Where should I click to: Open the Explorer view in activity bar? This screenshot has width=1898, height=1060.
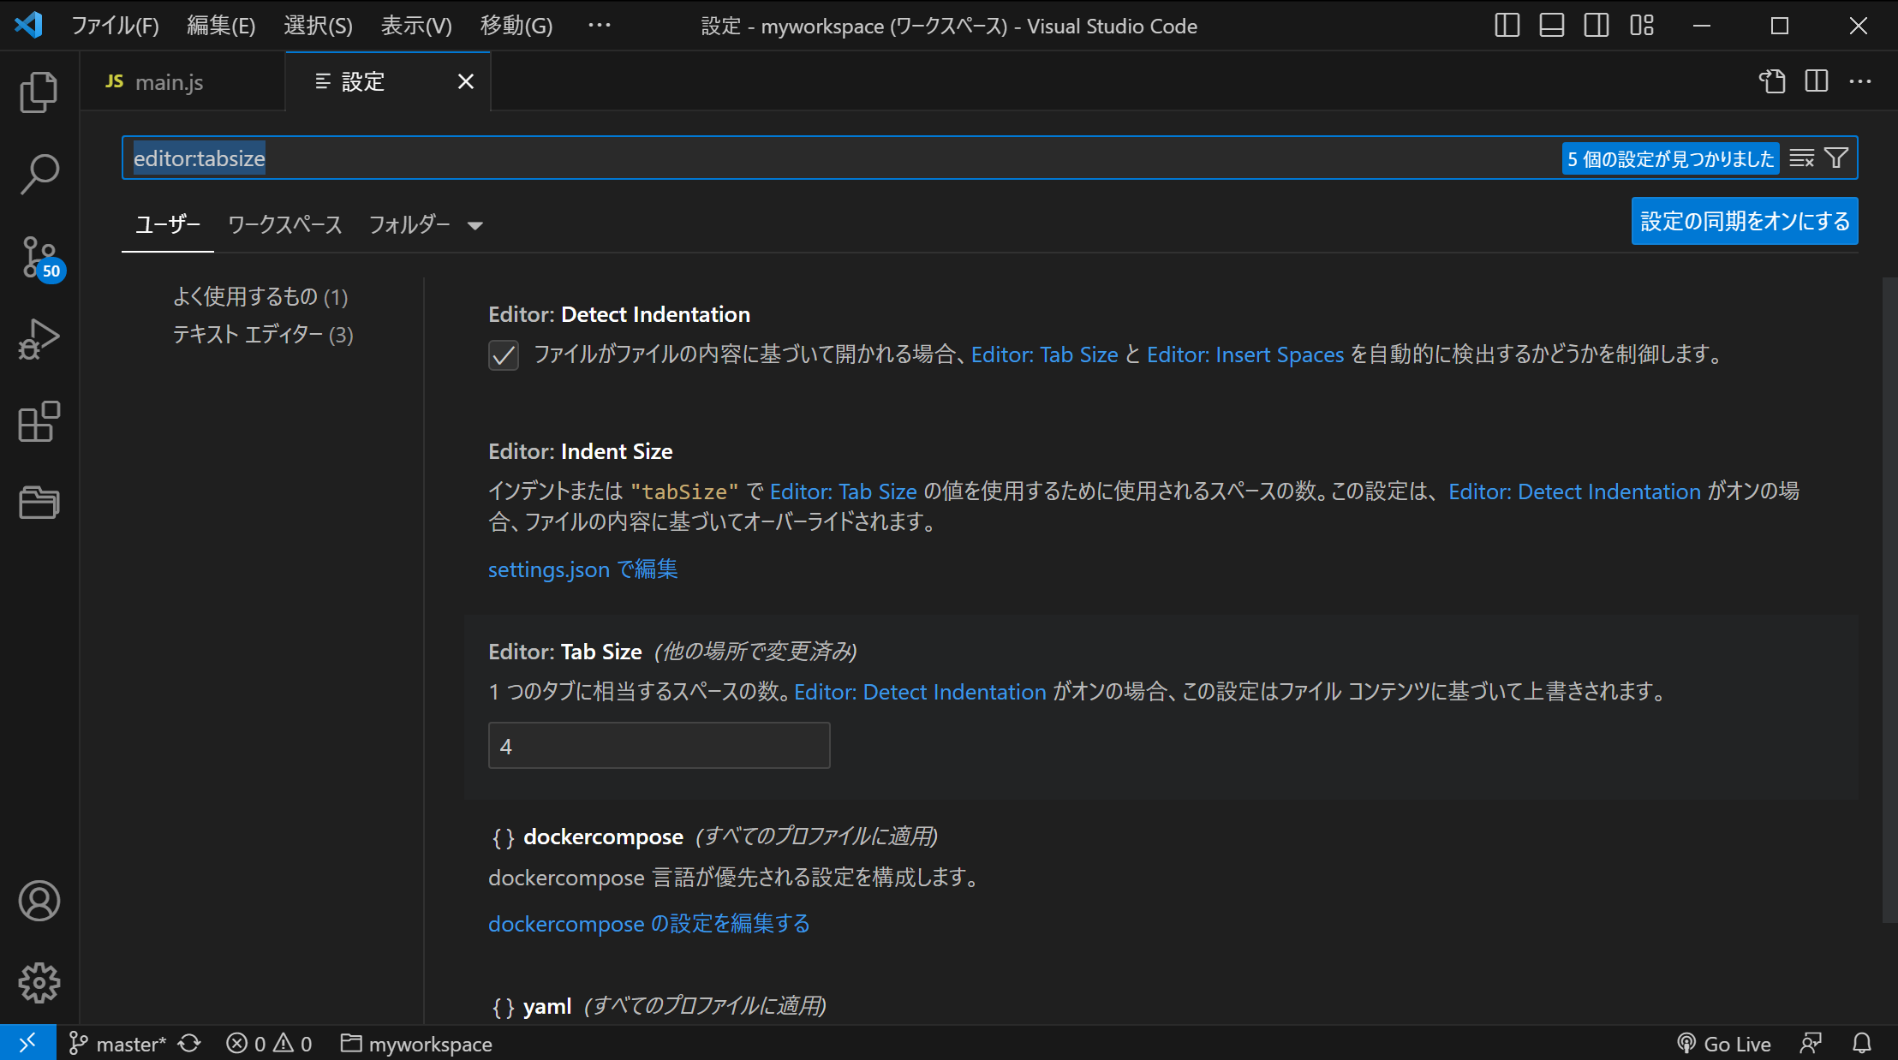(39, 92)
